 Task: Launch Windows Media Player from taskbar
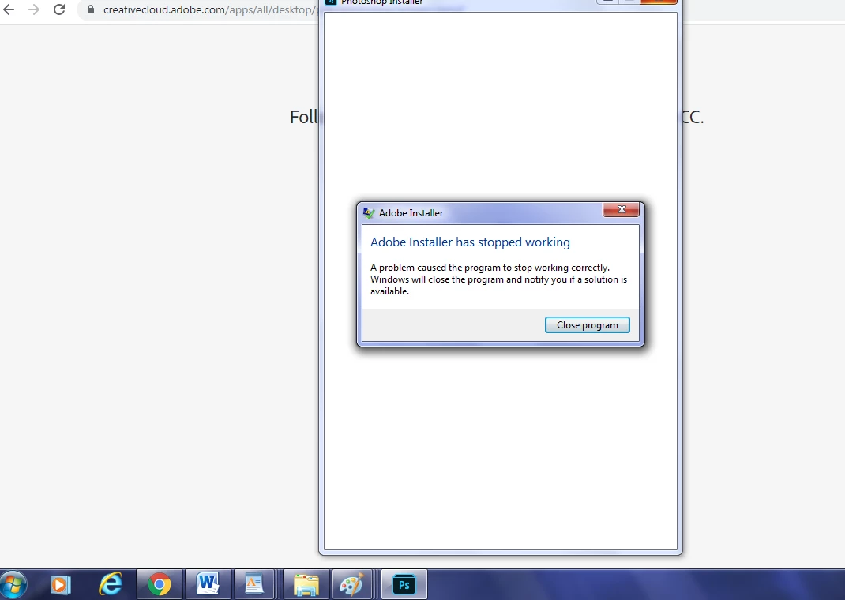[60, 585]
